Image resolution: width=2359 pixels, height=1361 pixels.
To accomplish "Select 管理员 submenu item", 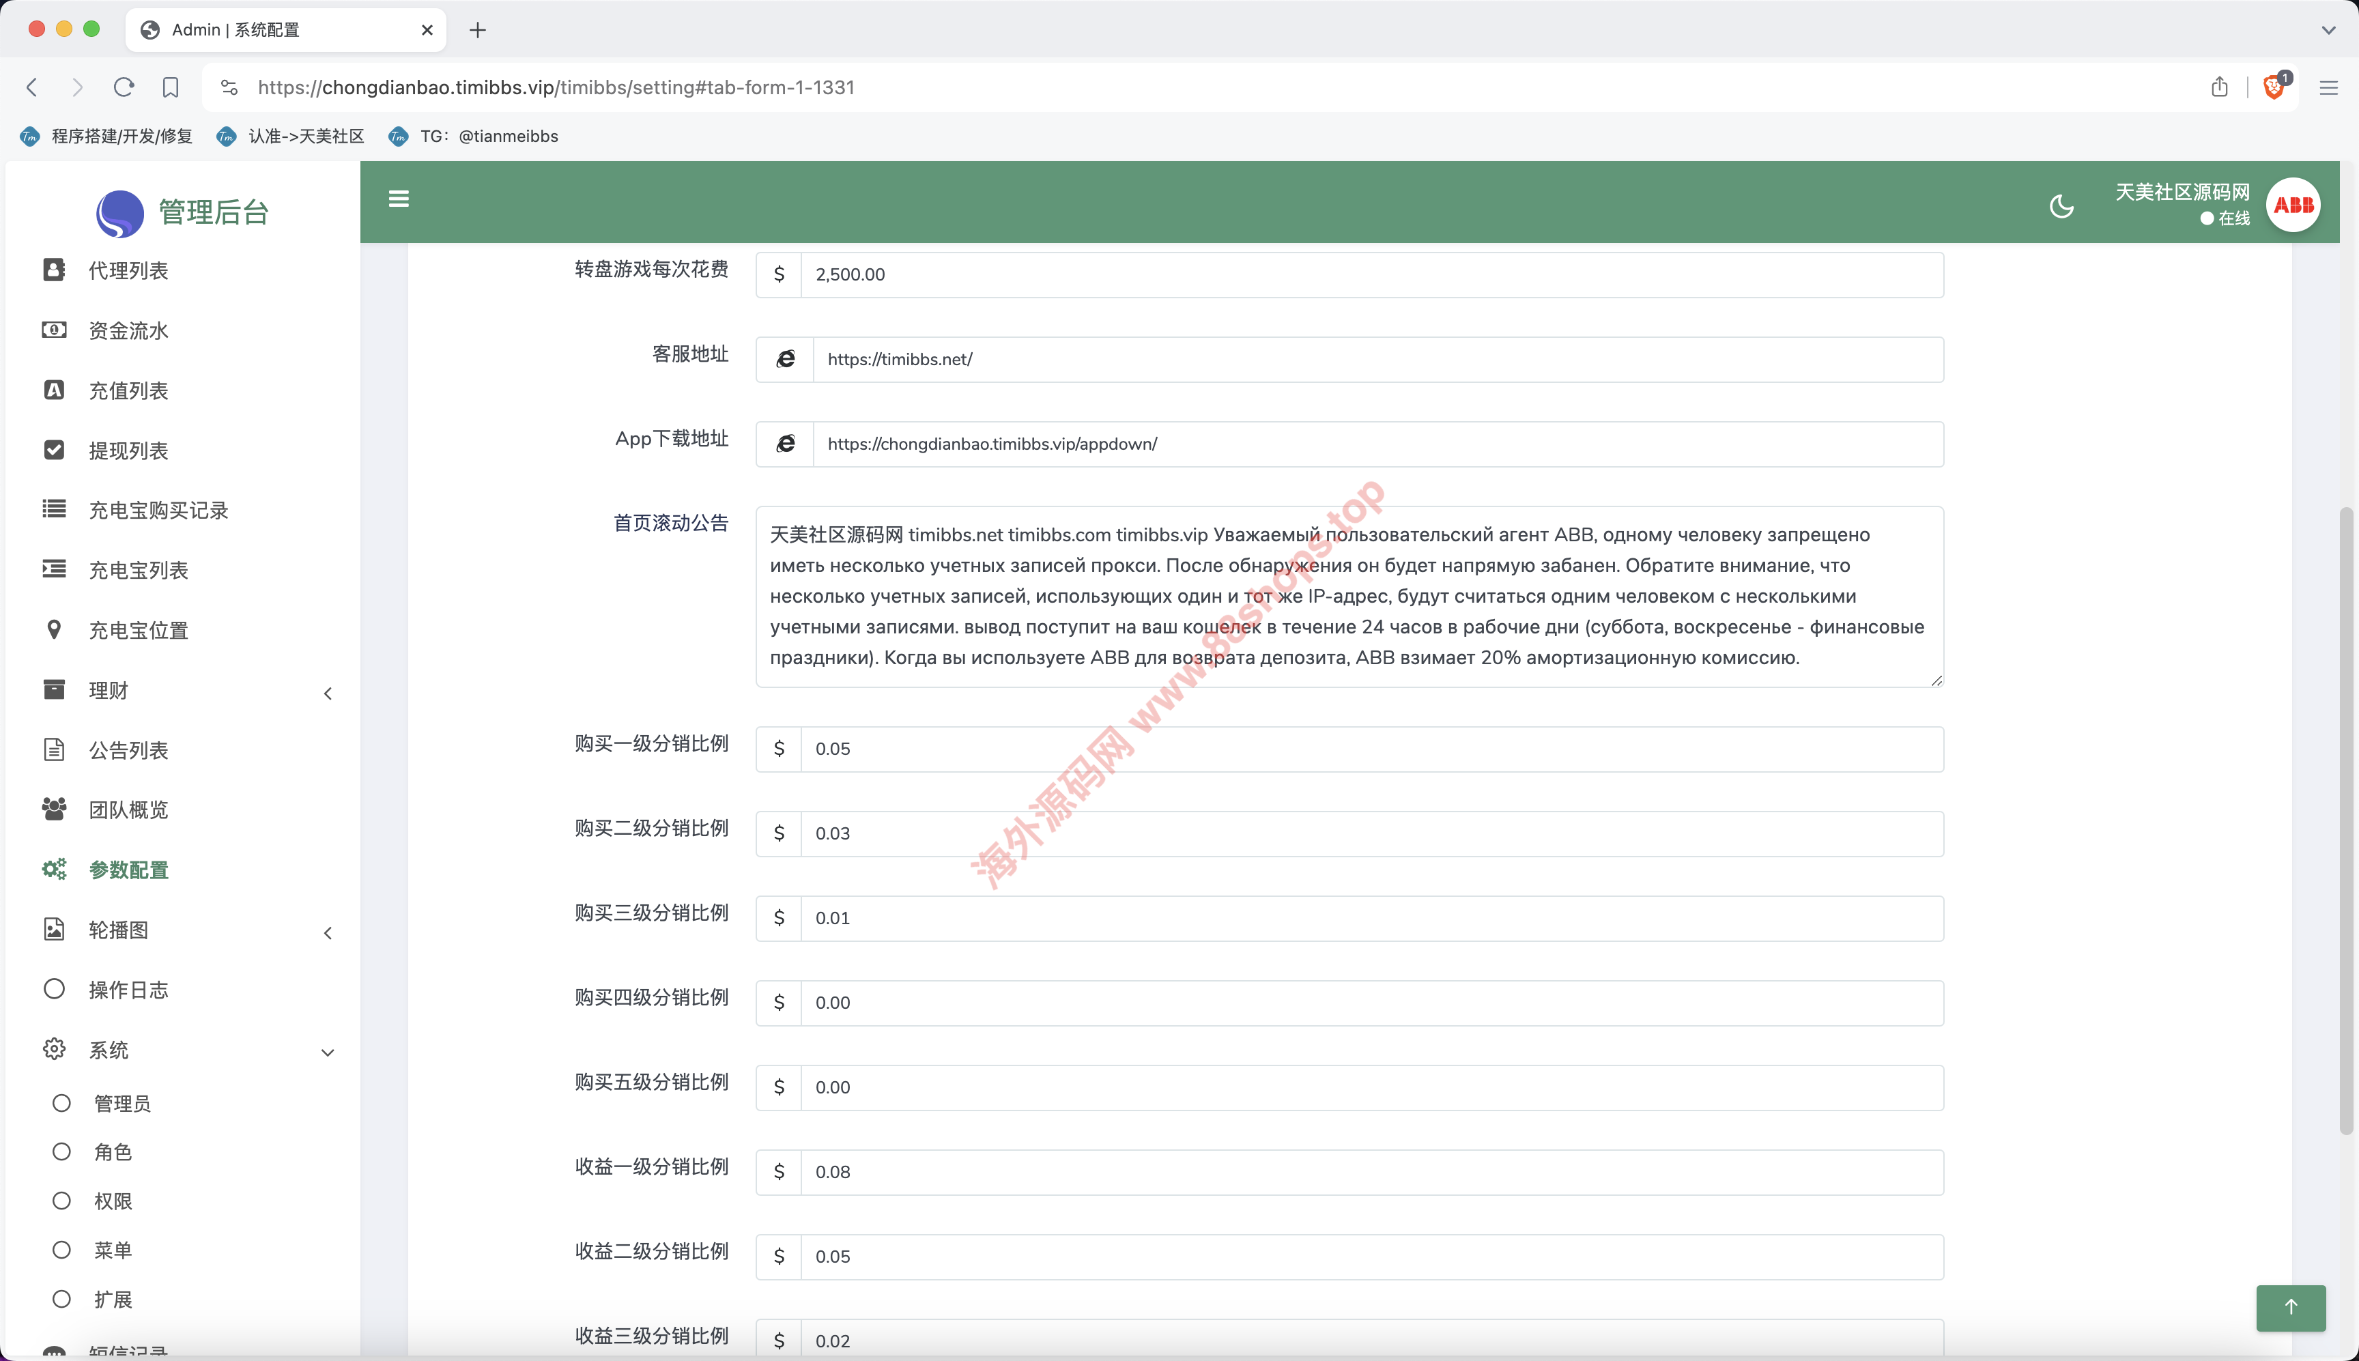I will [x=121, y=1103].
